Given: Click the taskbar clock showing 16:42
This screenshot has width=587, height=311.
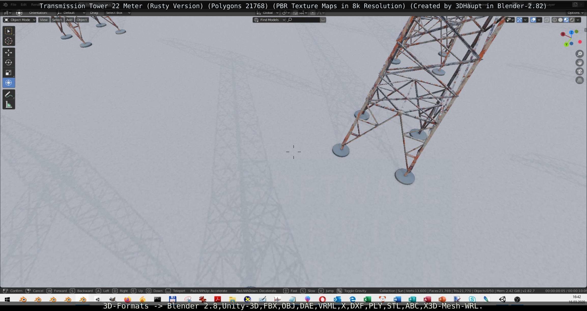Looking at the screenshot, I should click(577, 297).
